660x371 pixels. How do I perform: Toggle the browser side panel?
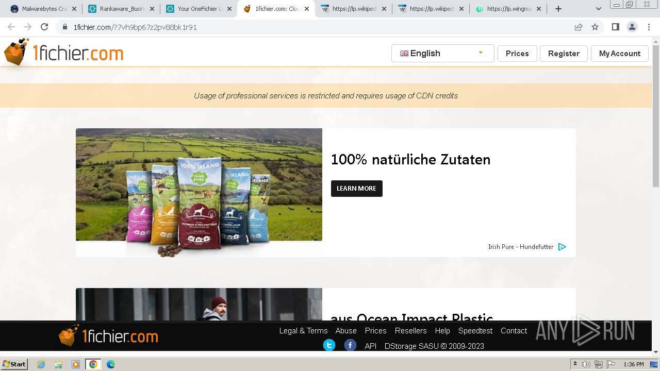click(x=615, y=27)
